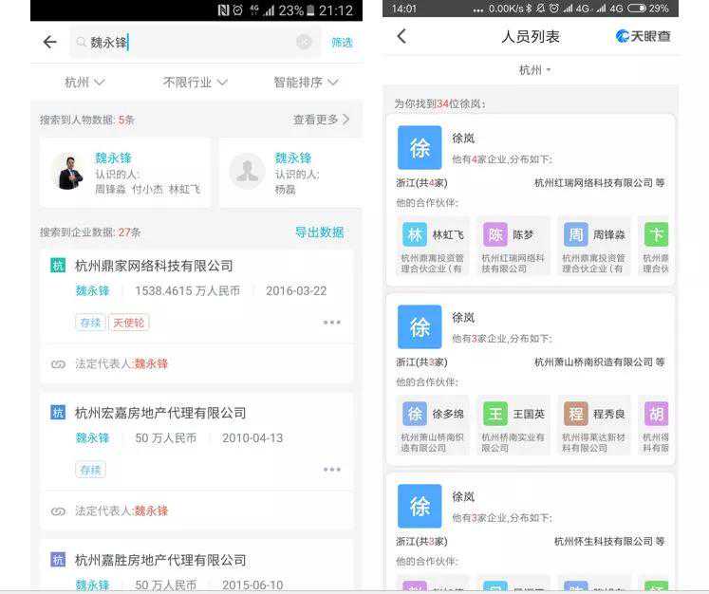Open three-dot menu for 杭州宏嘉房地产代理有限公司

pyautogui.click(x=331, y=470)
